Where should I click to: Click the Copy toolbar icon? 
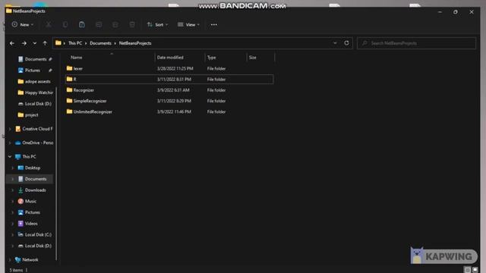[65, 24]
